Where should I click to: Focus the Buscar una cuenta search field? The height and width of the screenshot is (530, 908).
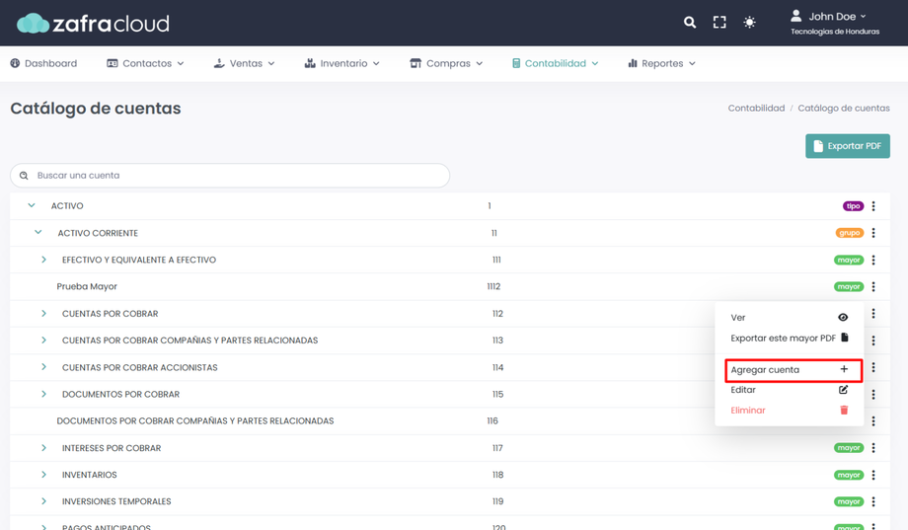pos(230,176)
